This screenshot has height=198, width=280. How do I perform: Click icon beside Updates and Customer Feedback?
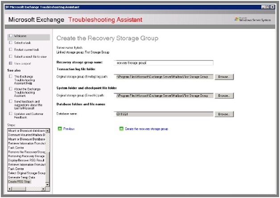tap(11, 113)
